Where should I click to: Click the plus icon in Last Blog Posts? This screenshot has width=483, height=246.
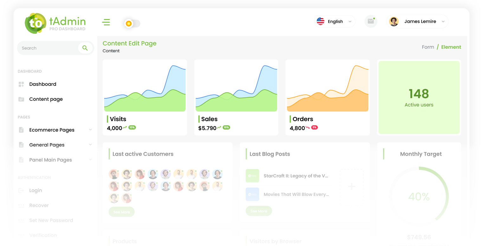[x=351, y=186]
